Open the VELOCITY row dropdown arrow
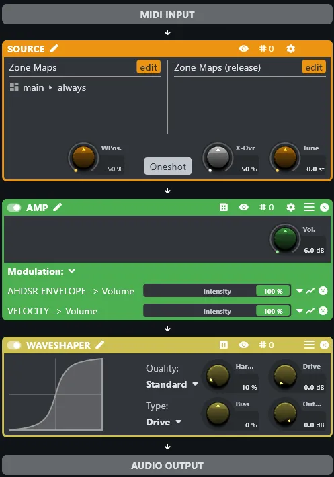 (300, 311)
